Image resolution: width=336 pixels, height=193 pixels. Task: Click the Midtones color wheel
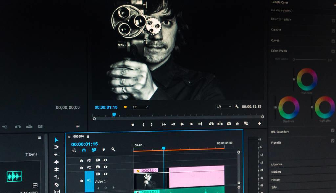pyautogui.click(x=307, y=80)
